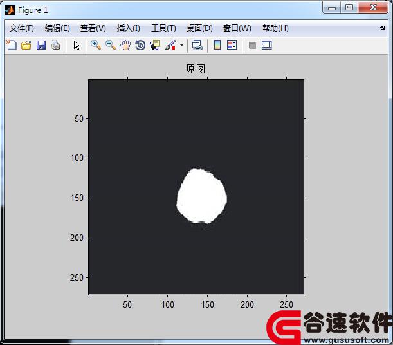Click the Hide Plot Tools icon
Viewport: 393px width, 345px height.
click(252, 46)
